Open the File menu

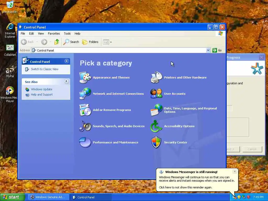(x=23, y=33)
